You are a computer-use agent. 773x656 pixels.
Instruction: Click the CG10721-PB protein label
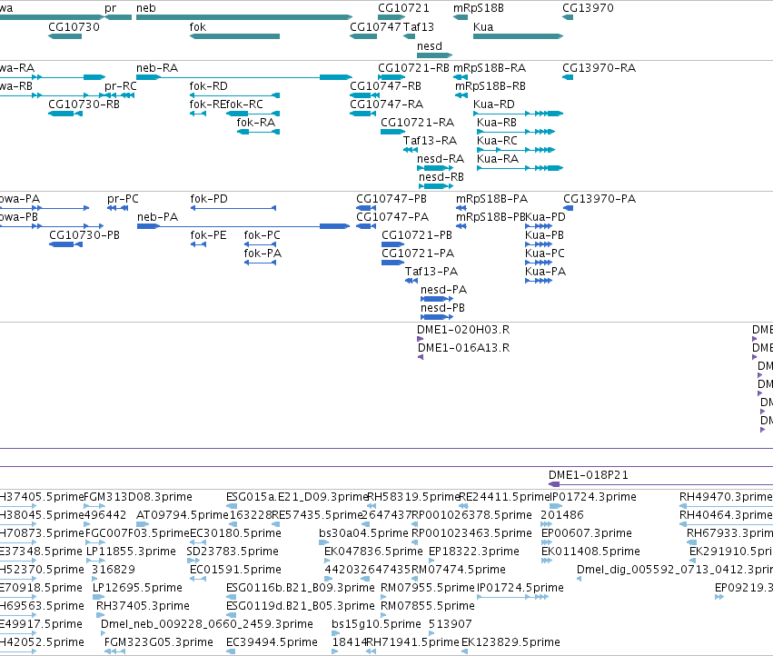click(x=417, y=235)
